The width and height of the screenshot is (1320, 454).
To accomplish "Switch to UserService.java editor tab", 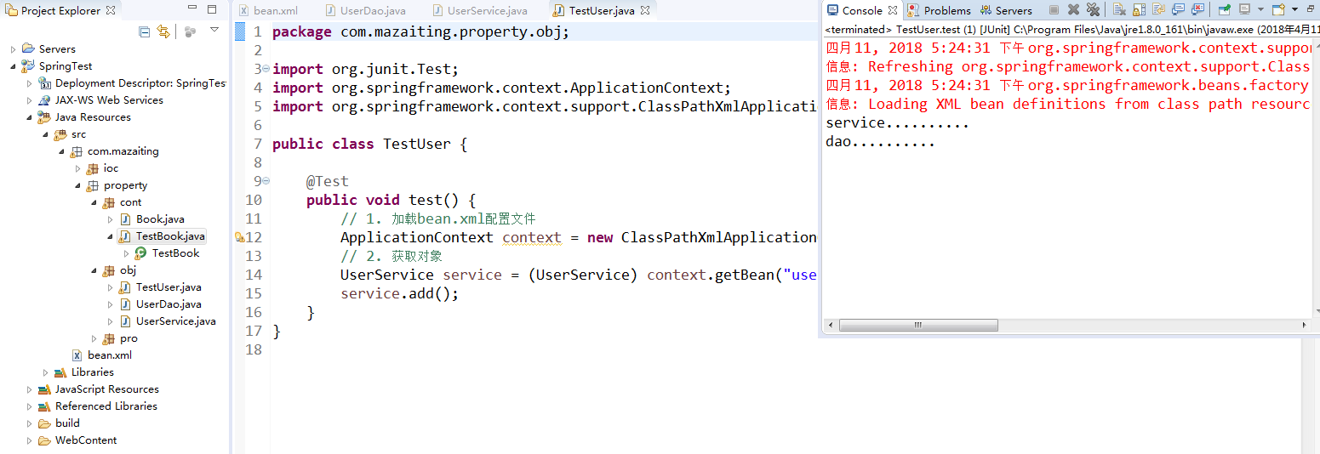I will [x=479, y=11].
